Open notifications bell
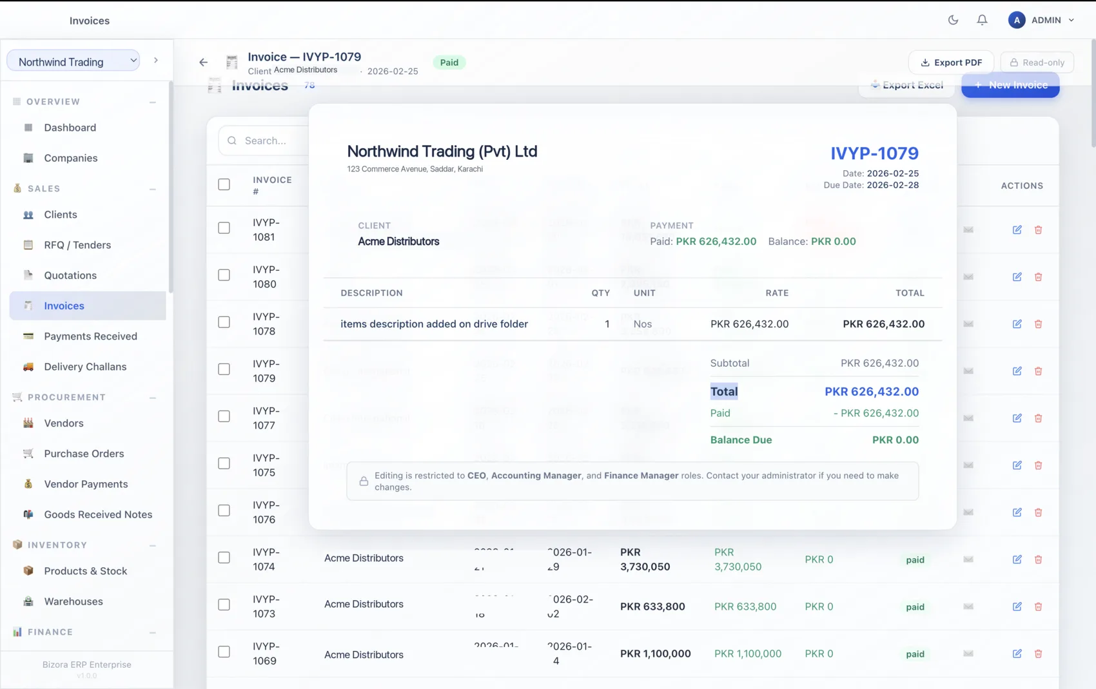 pos(982,20)
